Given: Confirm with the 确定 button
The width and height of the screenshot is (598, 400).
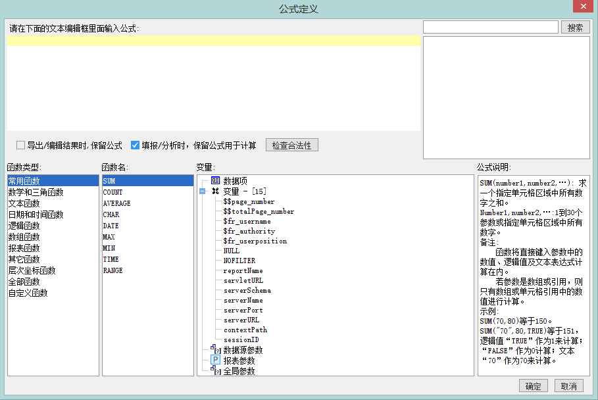Looking at the screenshot, I should (533, 386).
